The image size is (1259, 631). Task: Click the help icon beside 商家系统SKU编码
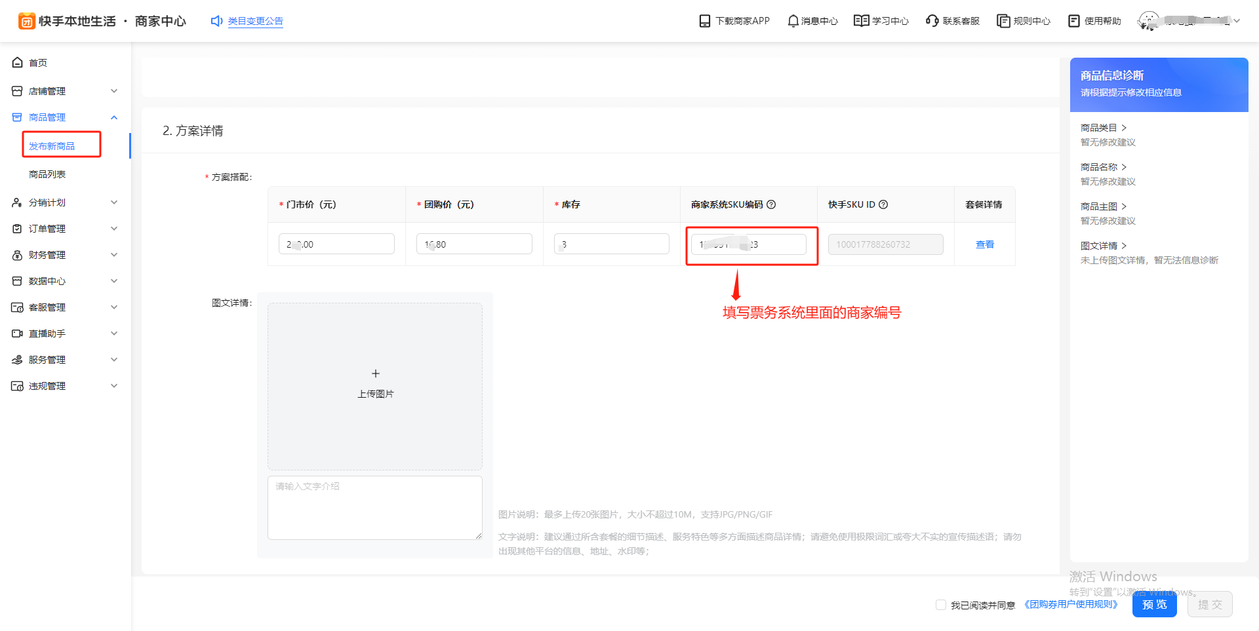771,204
